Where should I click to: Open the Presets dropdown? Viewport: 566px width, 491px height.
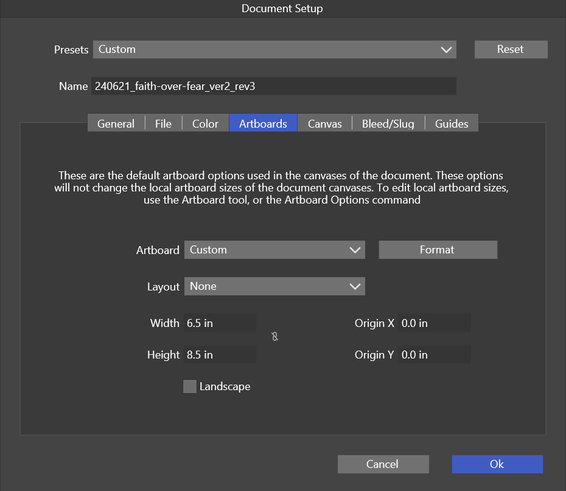click(x=274, y=50)
